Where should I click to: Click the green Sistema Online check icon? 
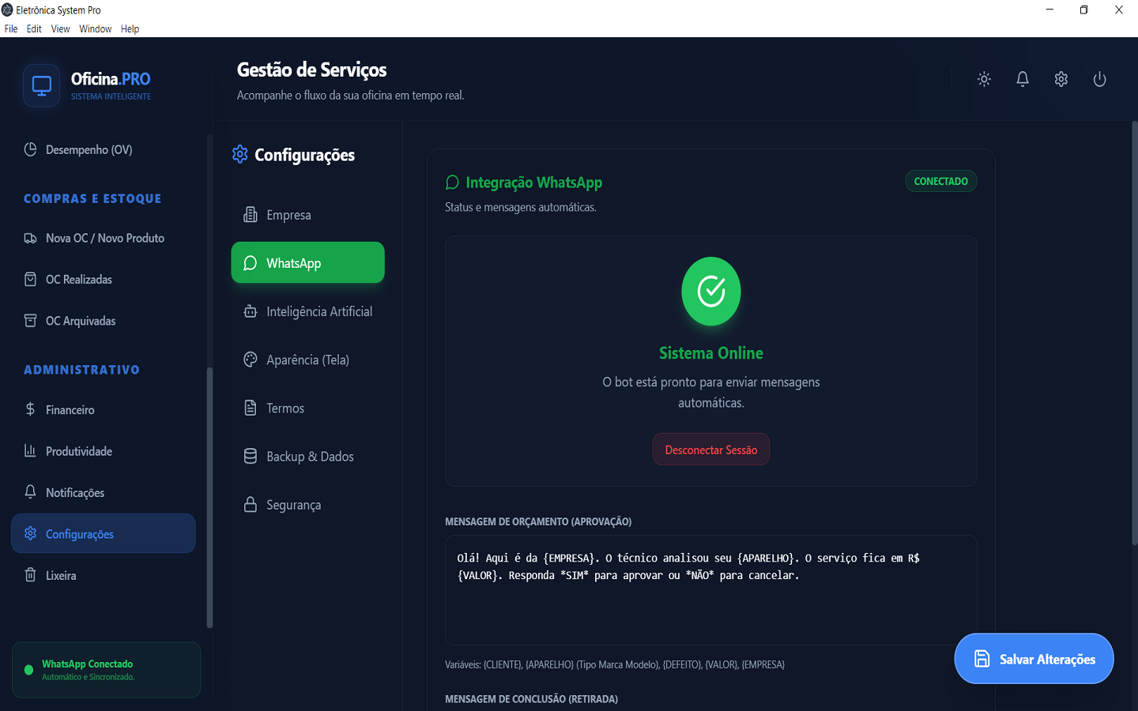(711, 292)
